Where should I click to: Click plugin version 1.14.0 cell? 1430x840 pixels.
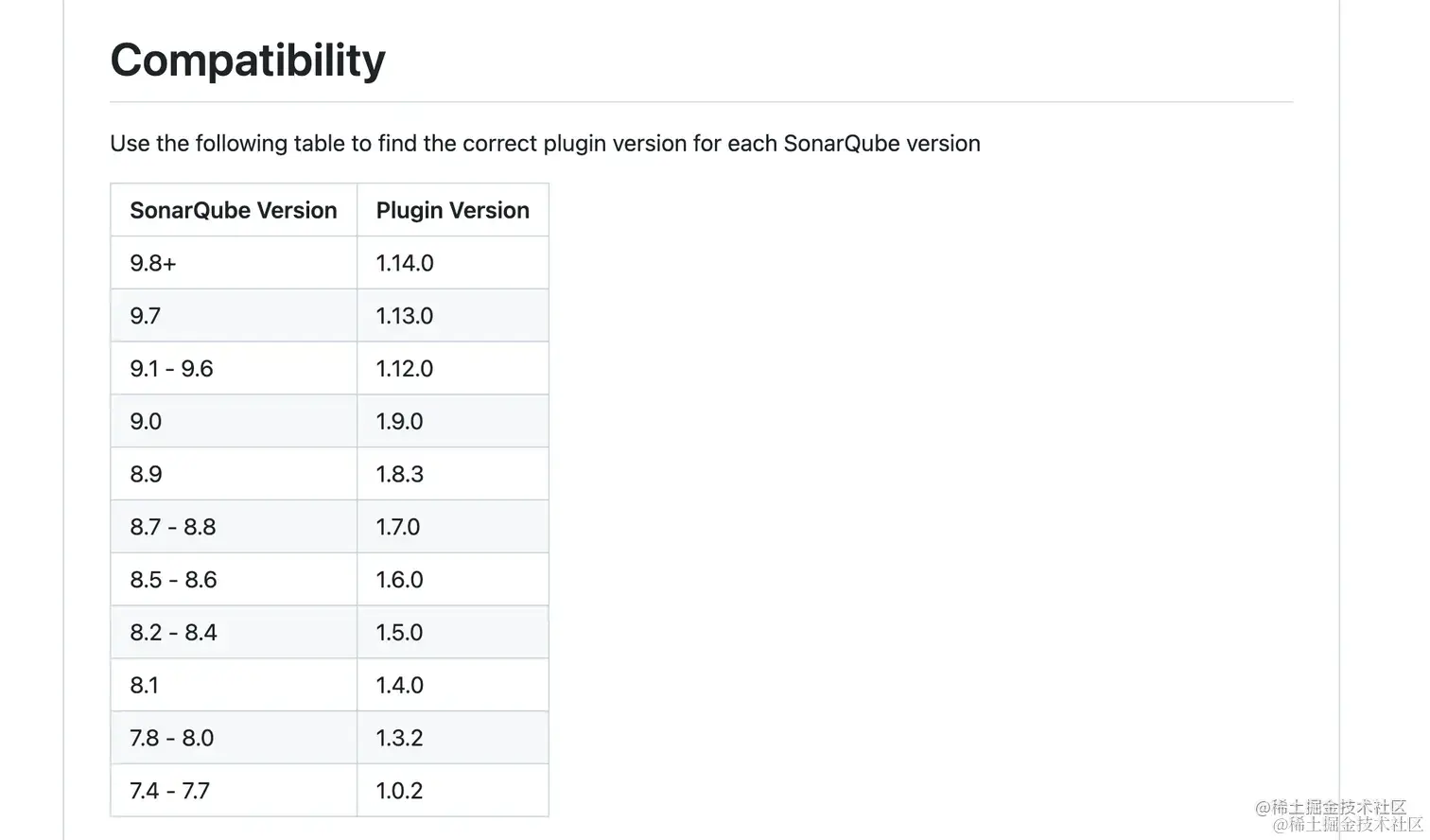(x=453, y=263)
